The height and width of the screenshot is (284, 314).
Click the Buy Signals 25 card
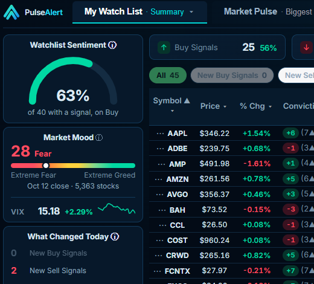[x=217, y=47]
